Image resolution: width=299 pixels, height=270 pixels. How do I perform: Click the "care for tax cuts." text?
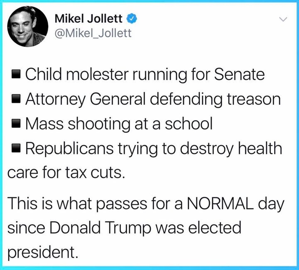(66, 172)
